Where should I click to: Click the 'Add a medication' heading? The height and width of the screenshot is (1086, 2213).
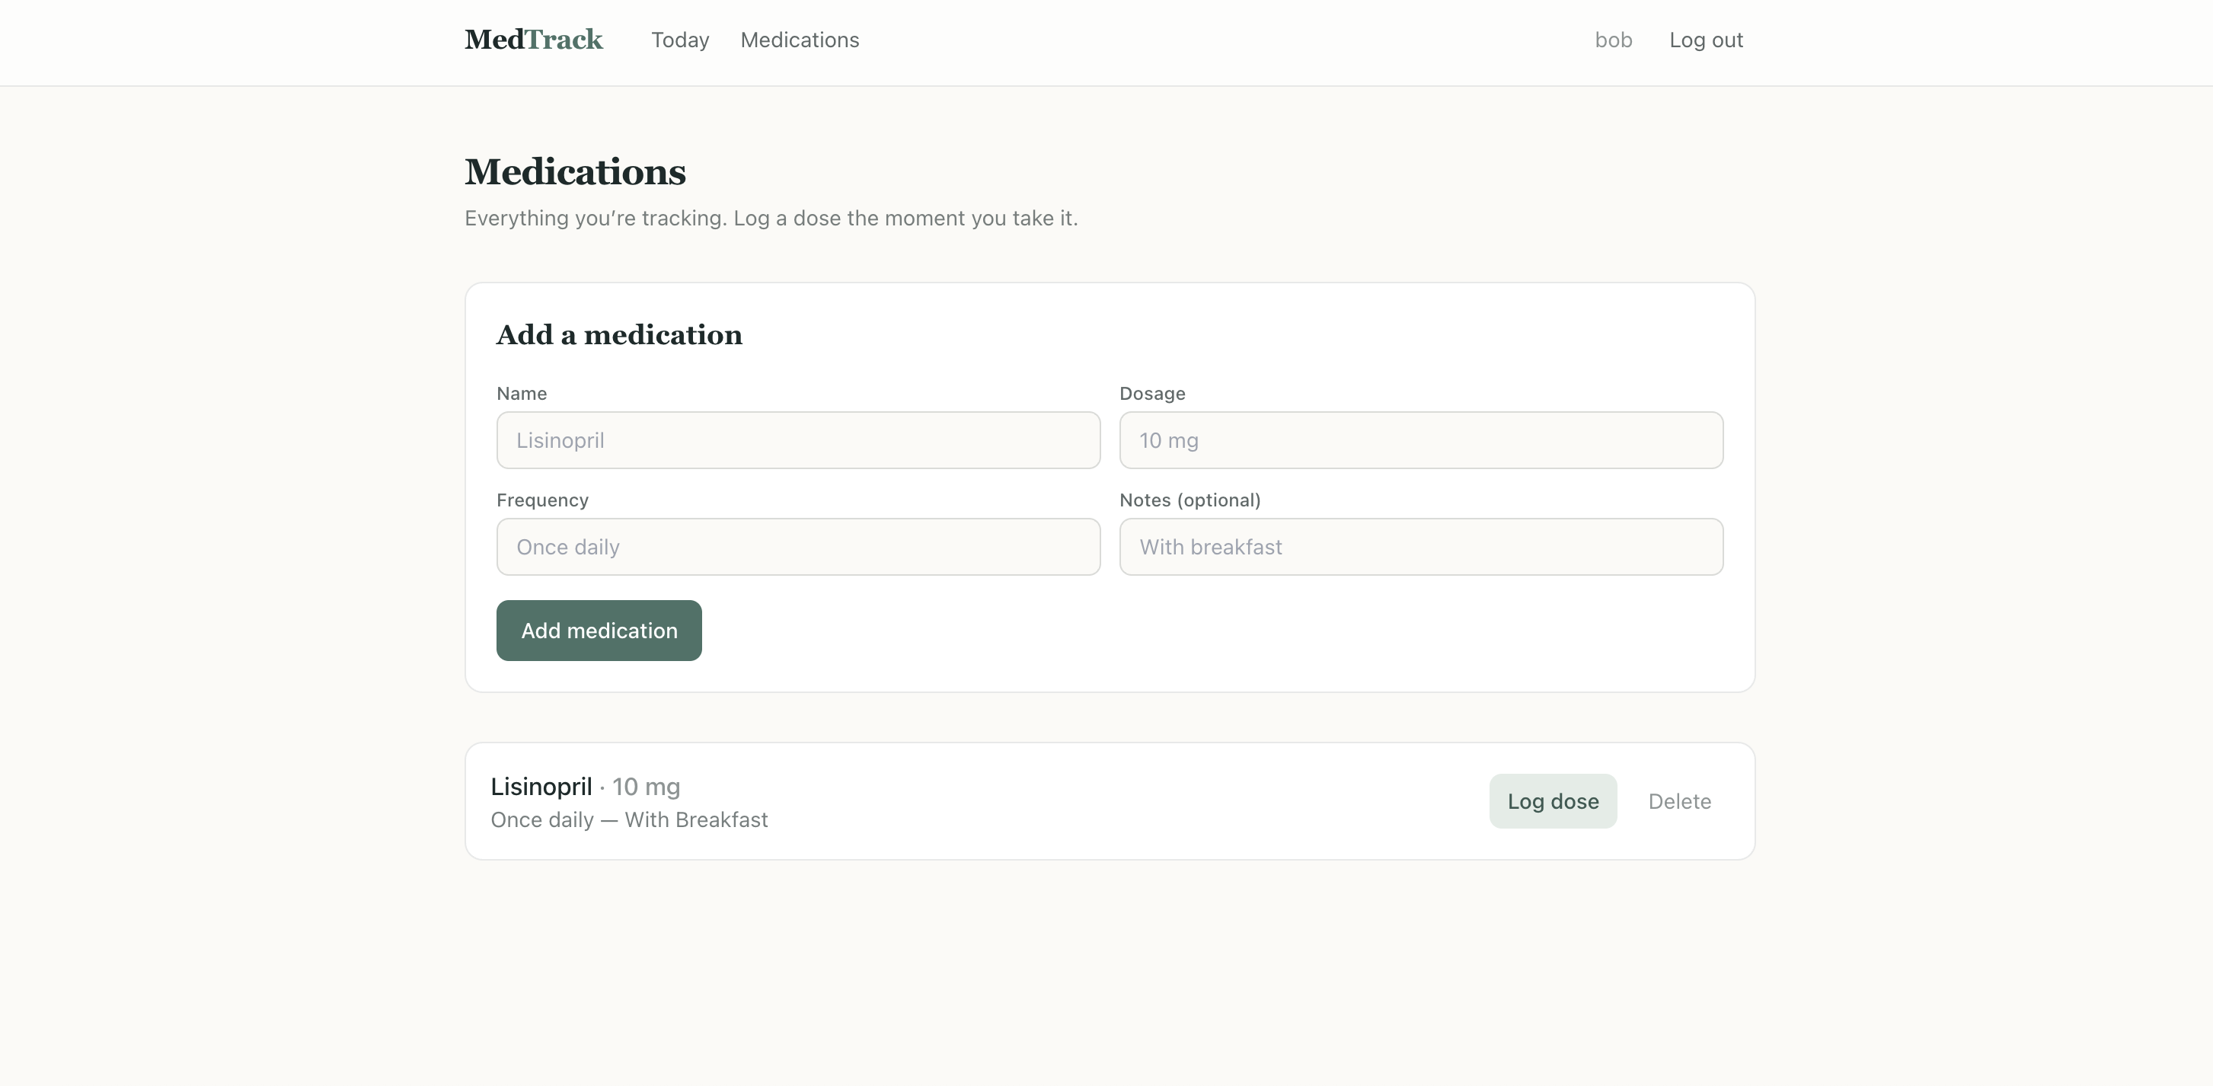[x=618, y=335]
